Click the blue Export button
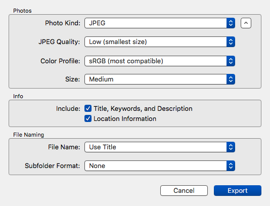Viewport: 270px width, 206px height. coord(238,190)
